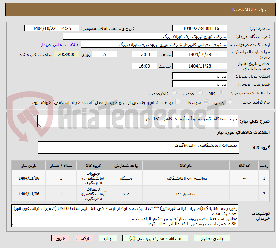Click the announcement date 1404/10/22 - 14:35 field
This screenshot has width=276, height=248.
pyautogui.click(x=52, y=29)
